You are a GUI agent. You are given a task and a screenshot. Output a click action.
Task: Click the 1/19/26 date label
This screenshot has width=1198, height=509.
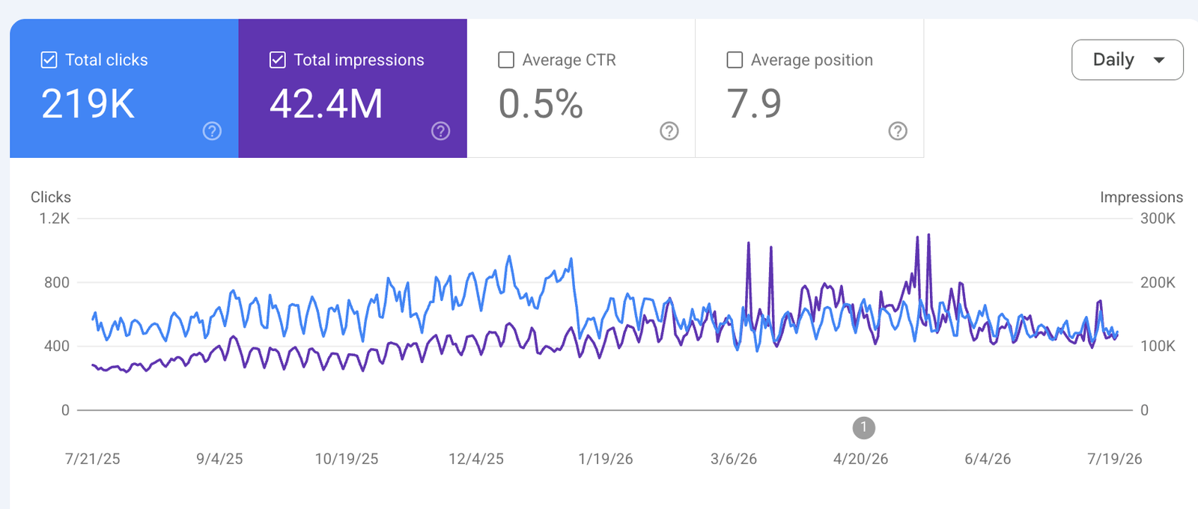(606, 459)
